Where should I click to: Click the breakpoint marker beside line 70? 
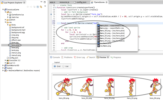pyautogui.click(x=51, y=14)
